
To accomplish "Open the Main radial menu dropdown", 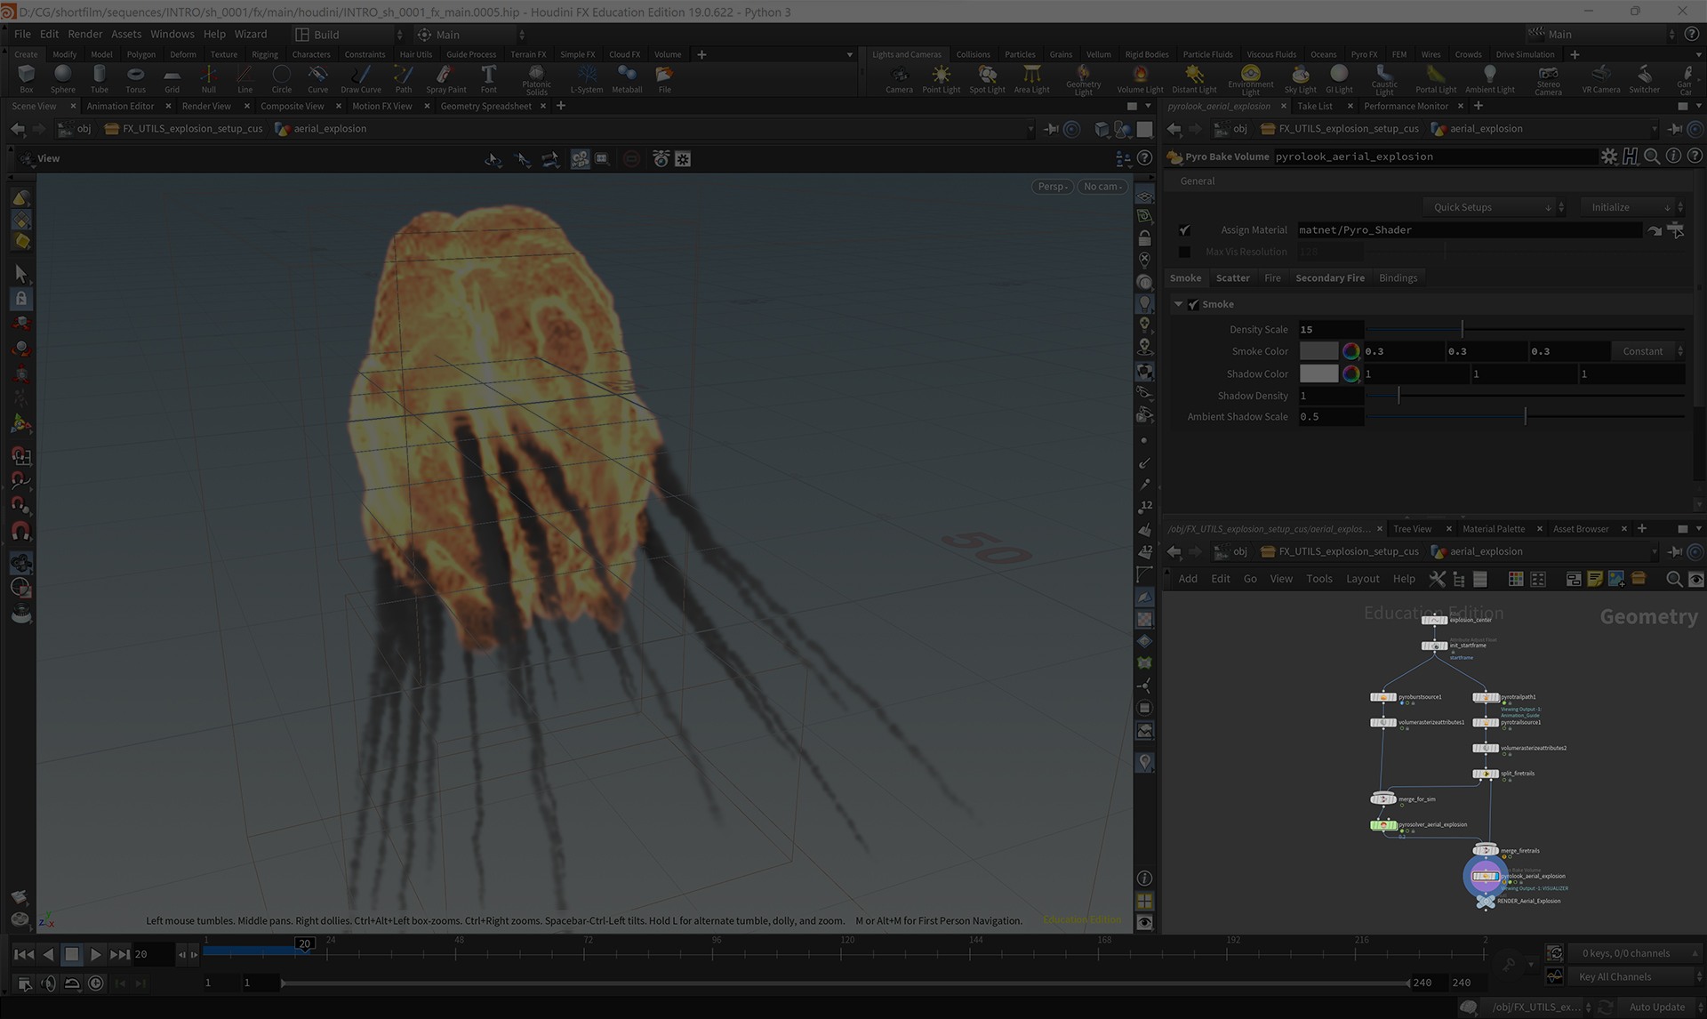I will pos(470,35).
